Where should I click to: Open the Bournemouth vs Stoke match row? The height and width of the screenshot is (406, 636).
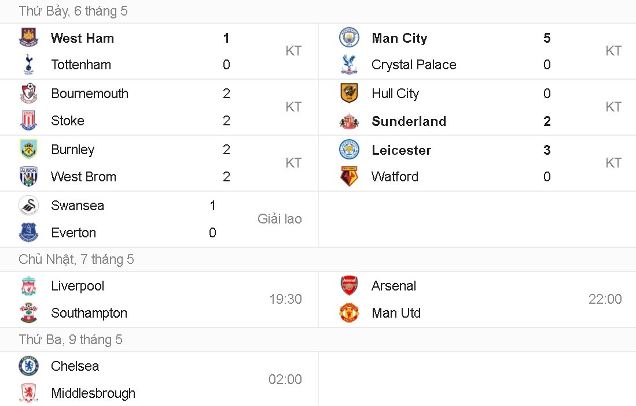[x=159, y=107]
